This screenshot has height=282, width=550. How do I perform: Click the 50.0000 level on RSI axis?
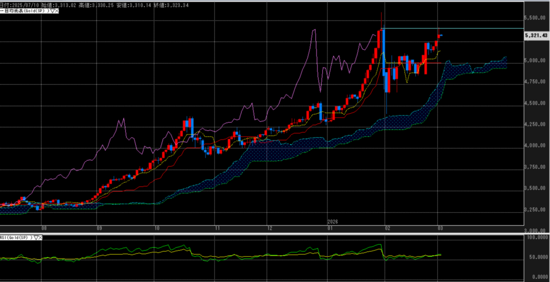(x=535, y=257)
